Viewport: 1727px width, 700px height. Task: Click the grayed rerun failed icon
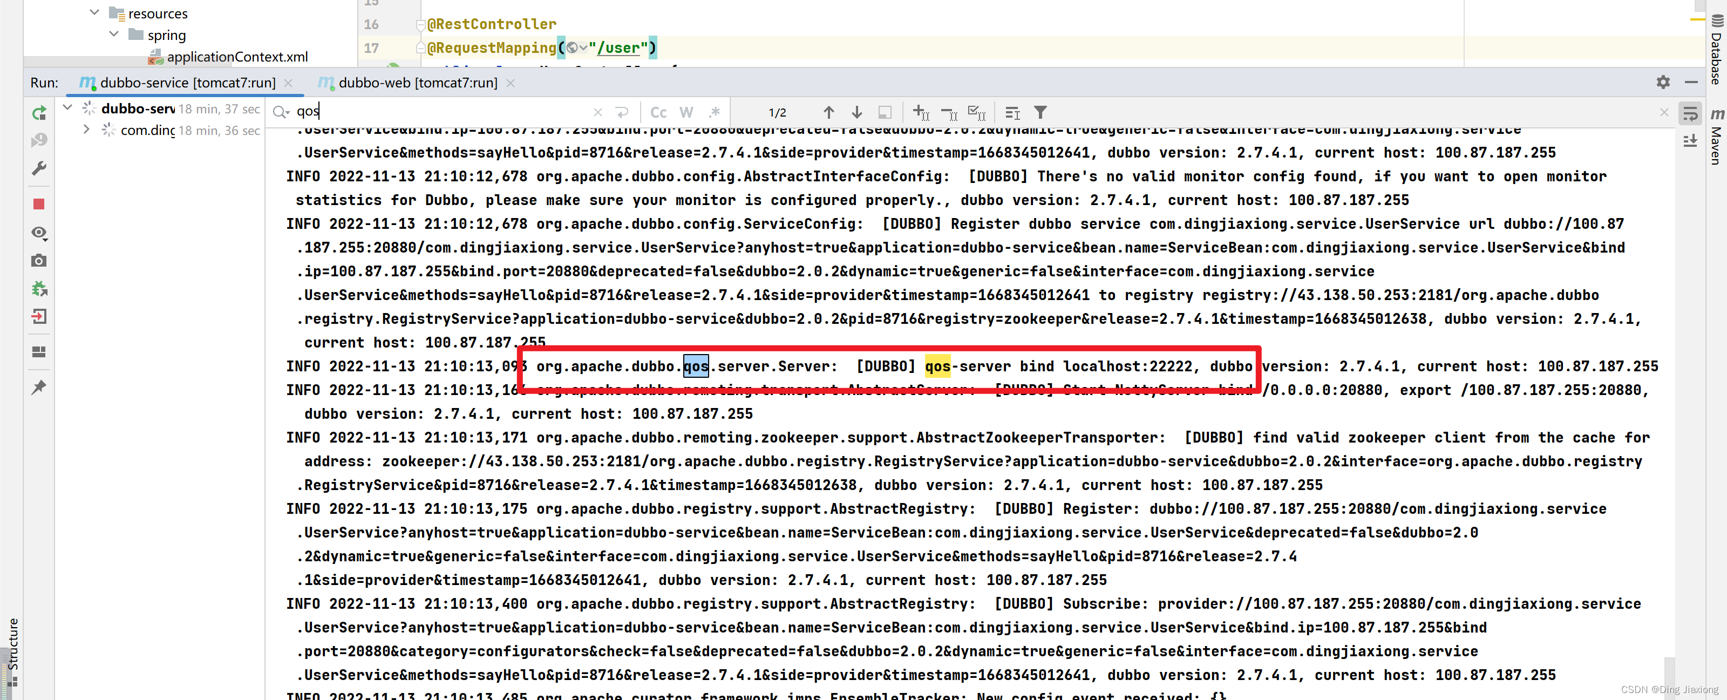(x=39, y=140)
